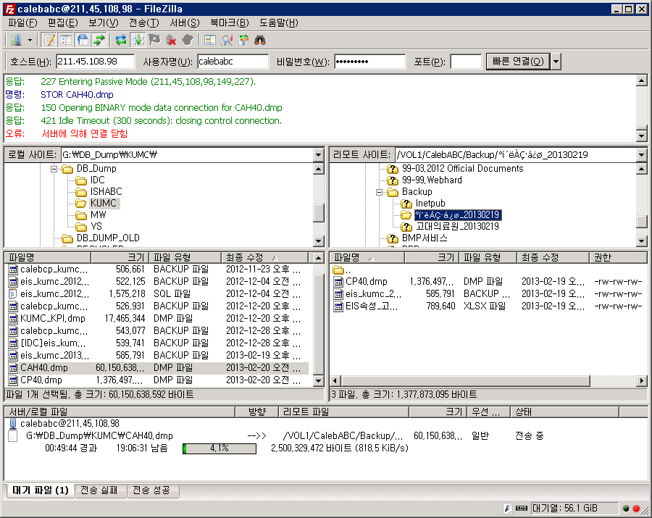Reconnect to the last server via toolbar

click(188, 40)
